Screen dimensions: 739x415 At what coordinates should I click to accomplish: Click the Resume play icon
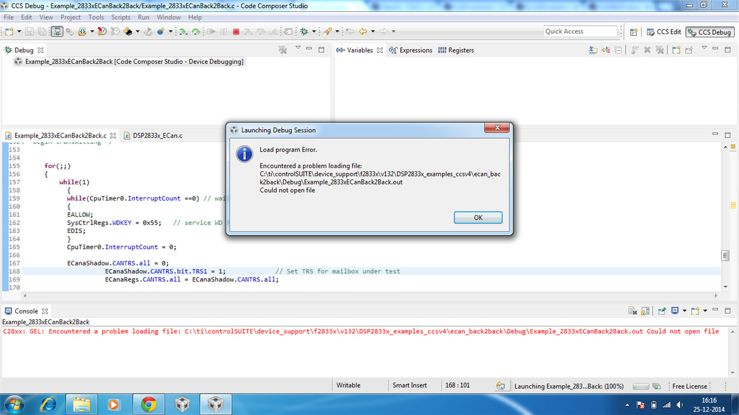[x=211, y=31]
